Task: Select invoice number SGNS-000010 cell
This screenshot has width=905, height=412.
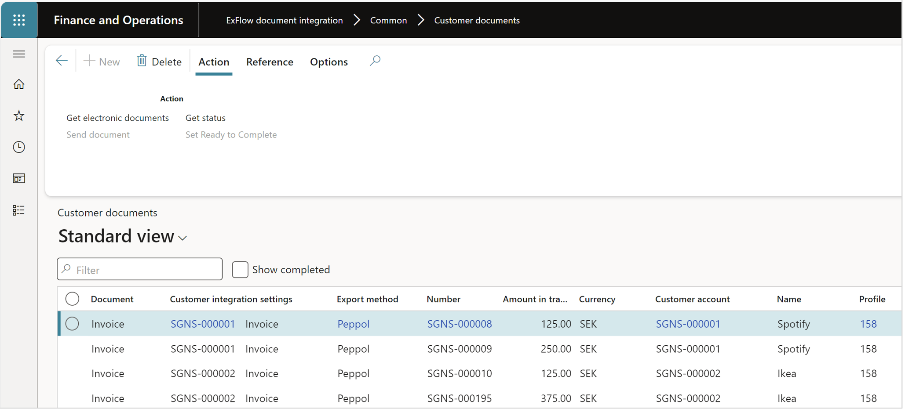Action: click(x=460, y=374)
